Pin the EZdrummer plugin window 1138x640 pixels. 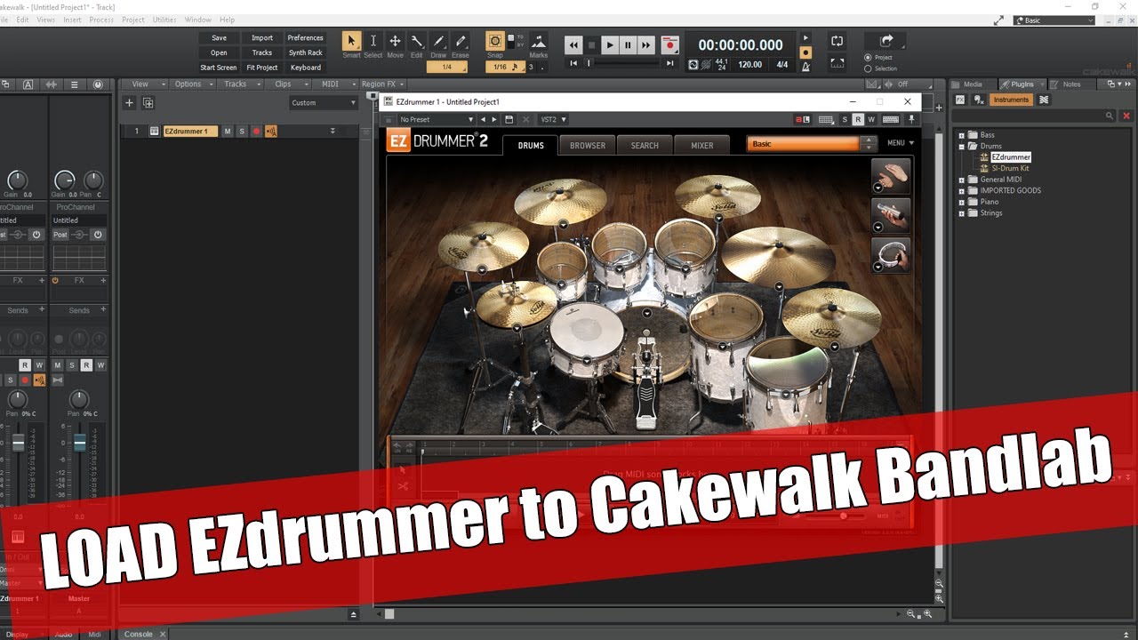click(910, 119)
